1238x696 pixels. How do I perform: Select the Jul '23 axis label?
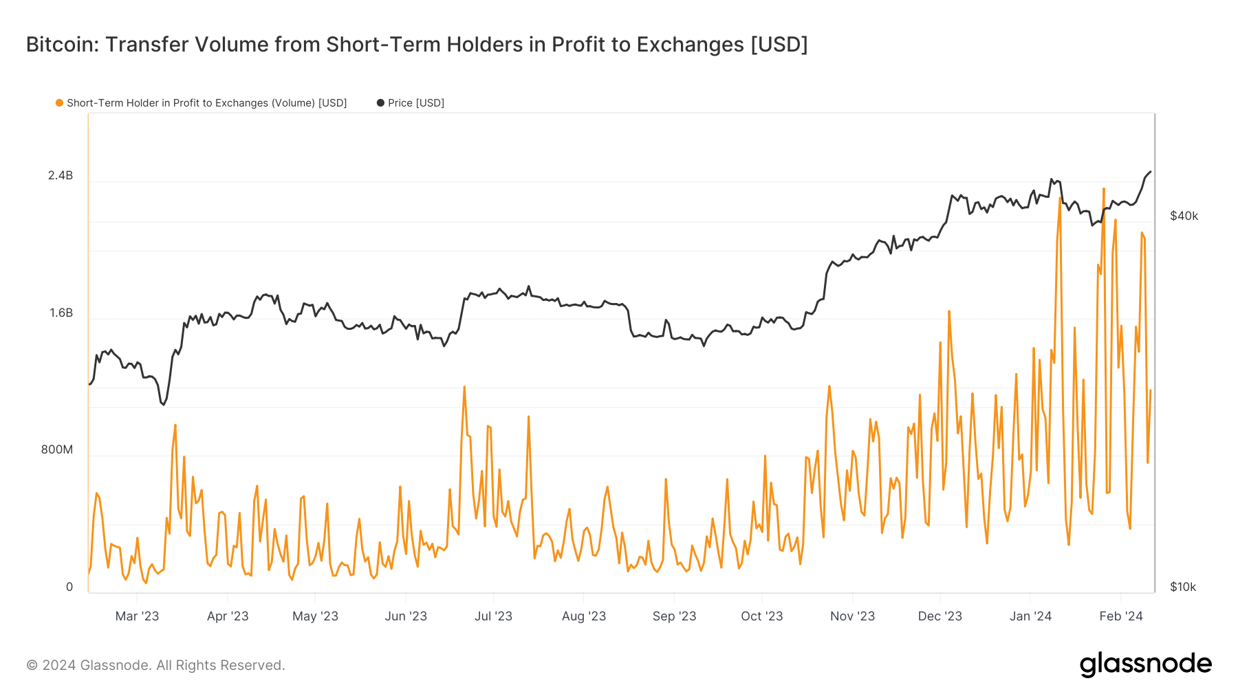[x=493, y=616]
